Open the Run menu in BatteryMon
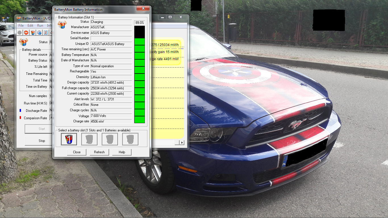388x218 pixels. point(40,26)
